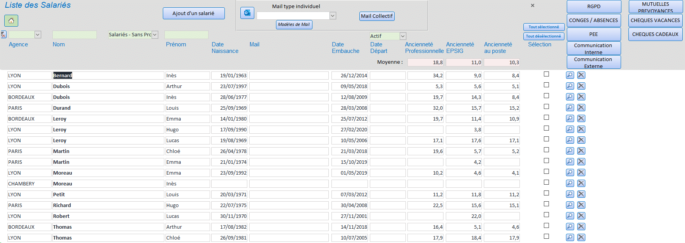Open CHEQUES CADEAUX section

pyautogui.click(x=656, y=34)
